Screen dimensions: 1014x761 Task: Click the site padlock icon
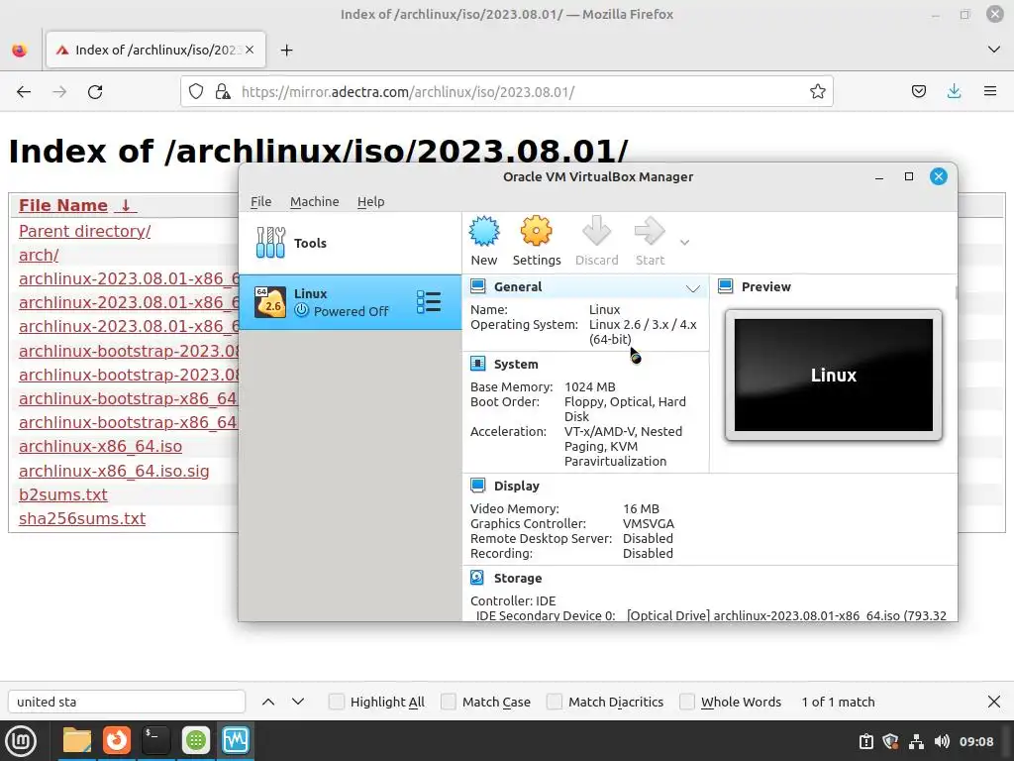point(223,92)
